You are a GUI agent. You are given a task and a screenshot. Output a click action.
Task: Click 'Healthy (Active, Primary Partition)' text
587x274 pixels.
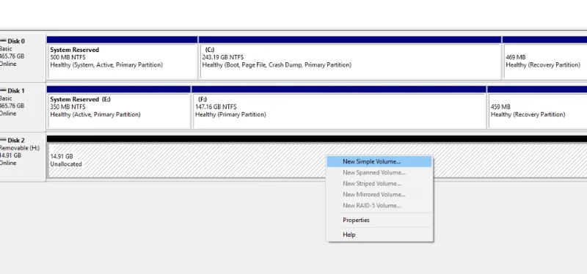pos(95,115)
